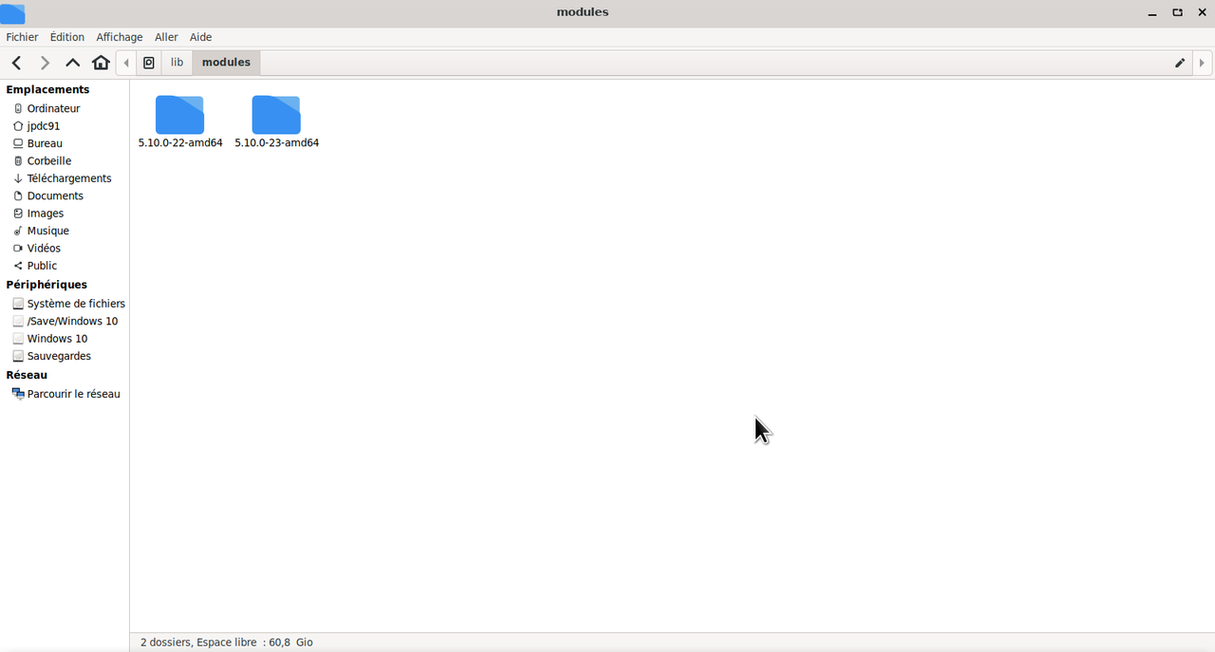Open the Public label in sidebar

pyautogui.click(x=42, y=266)
